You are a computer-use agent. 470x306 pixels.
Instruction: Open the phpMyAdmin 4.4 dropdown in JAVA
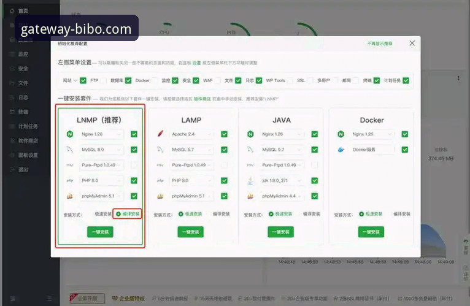[282, 196]
